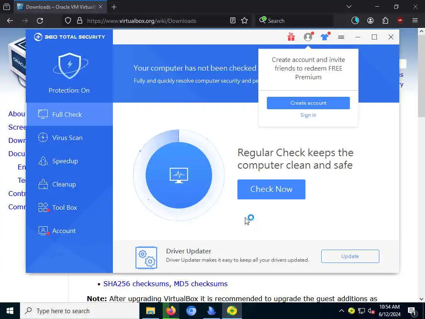This screenshot has width=425, height=319.
Task: Open the Cleanup section
Action: tap(69, 184)
